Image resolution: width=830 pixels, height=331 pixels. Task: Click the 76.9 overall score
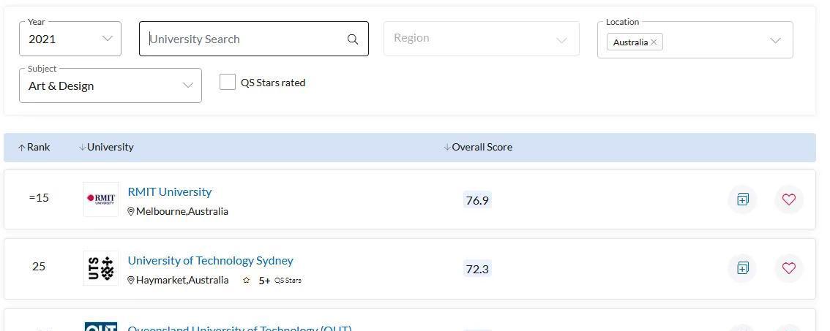(x=477, y=200)
